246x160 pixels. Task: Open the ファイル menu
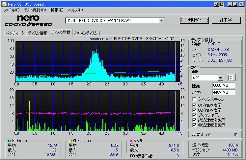12,11
